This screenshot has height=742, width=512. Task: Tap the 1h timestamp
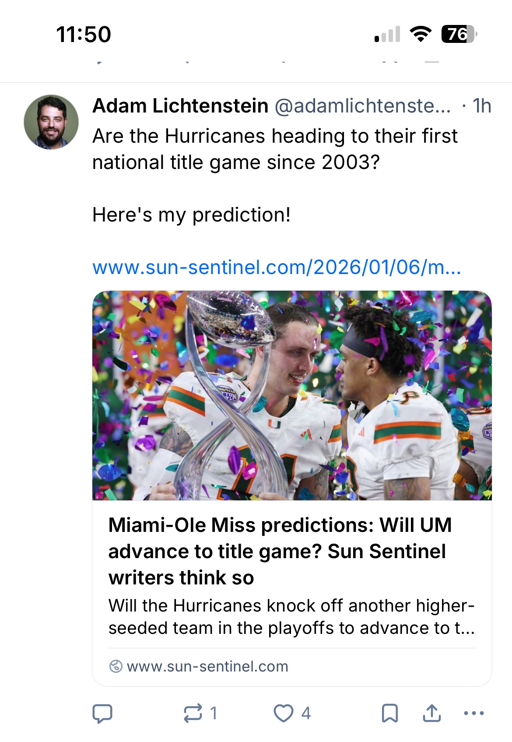tap(482, 106)
